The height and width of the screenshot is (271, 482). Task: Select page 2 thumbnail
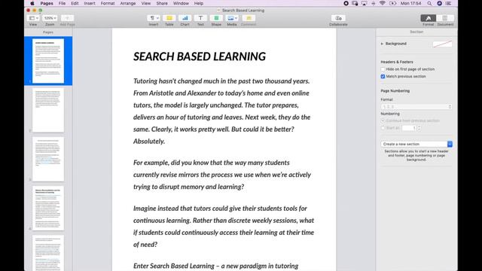tap(48, 110)
